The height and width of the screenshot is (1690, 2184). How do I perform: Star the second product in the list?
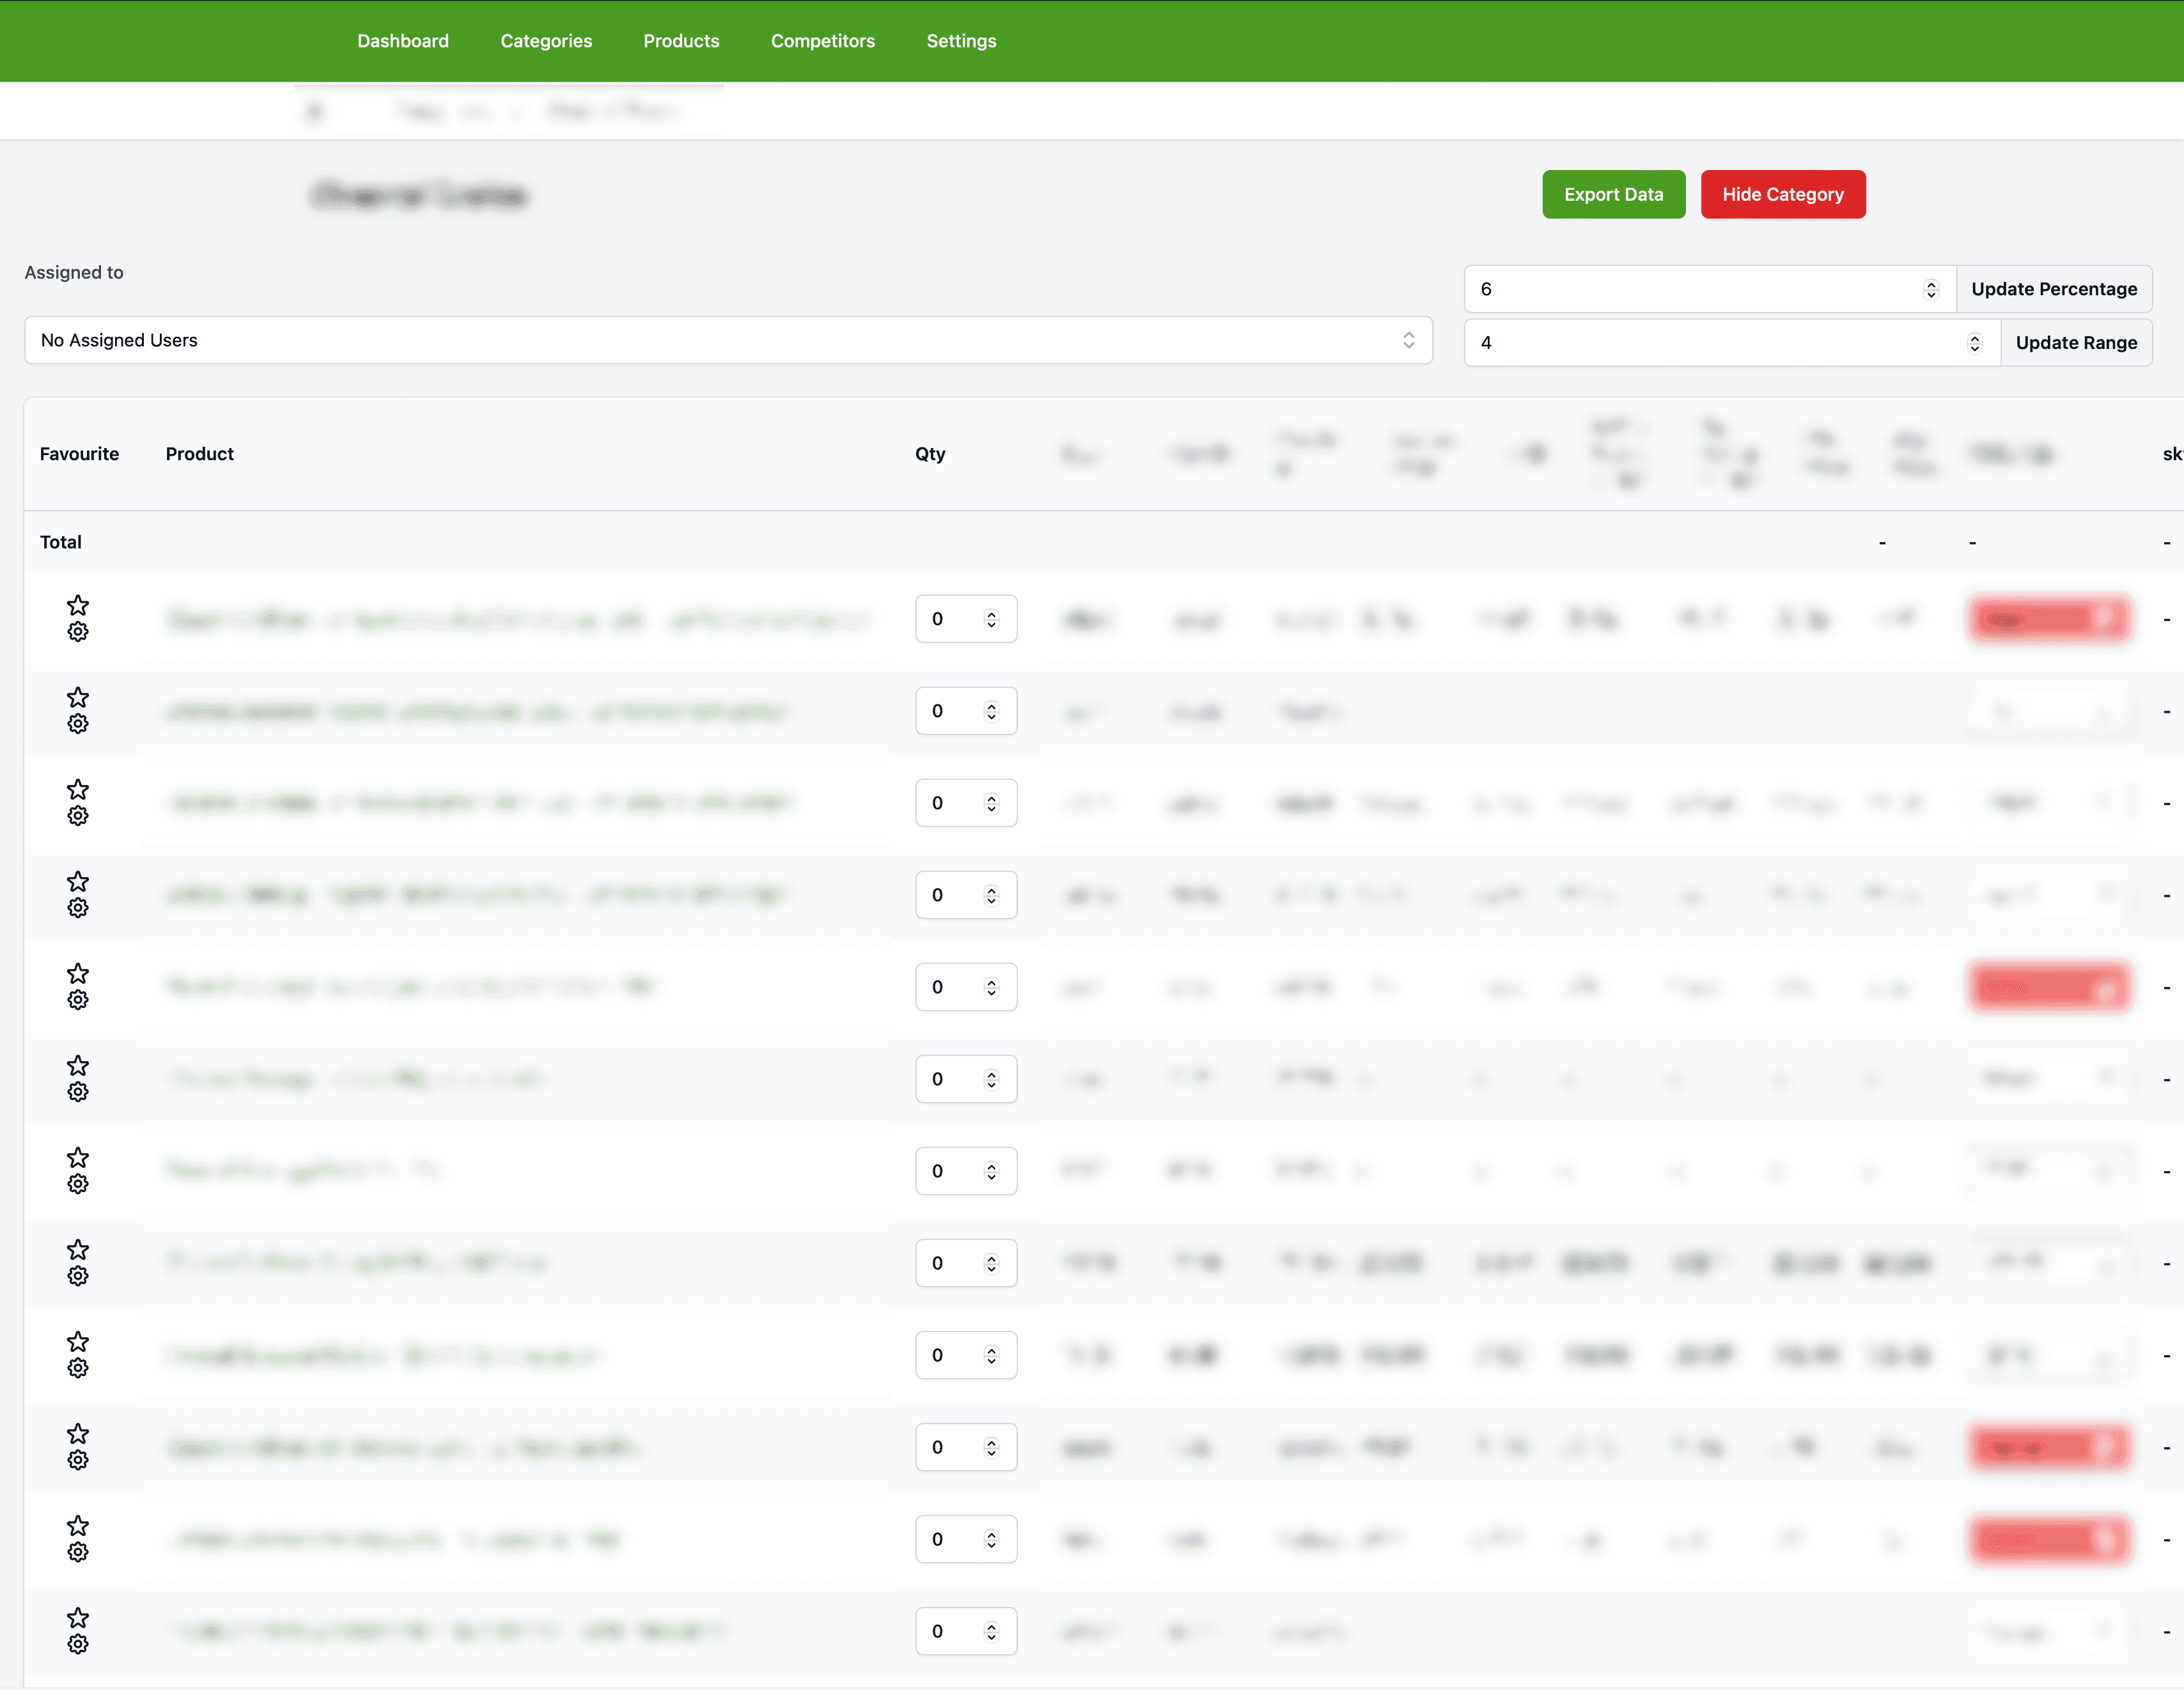tap(79, 697)
